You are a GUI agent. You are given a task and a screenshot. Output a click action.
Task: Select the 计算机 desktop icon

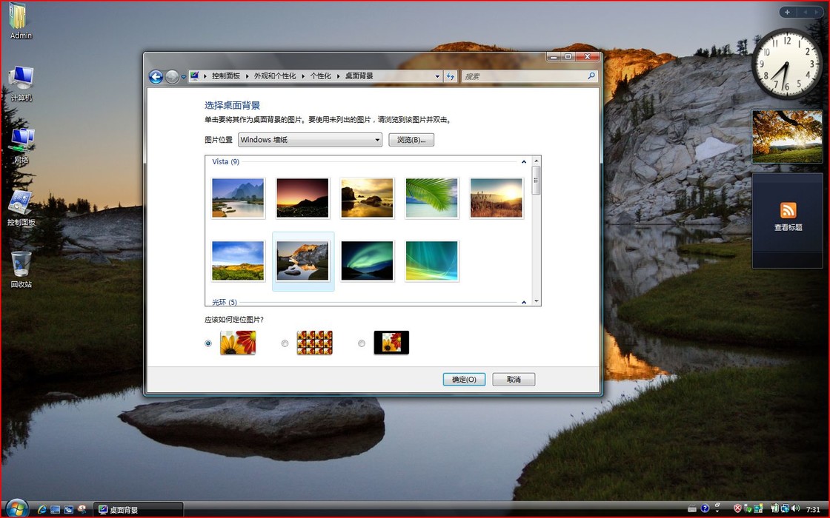pos(21,84)
